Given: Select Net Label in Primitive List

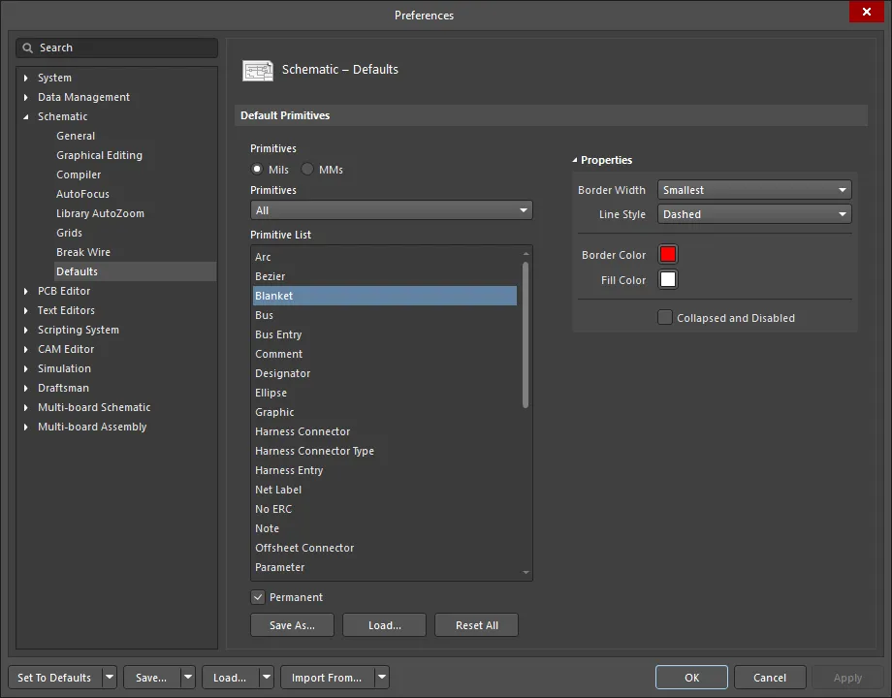Looking at the screenshot, I should point(278,490).
